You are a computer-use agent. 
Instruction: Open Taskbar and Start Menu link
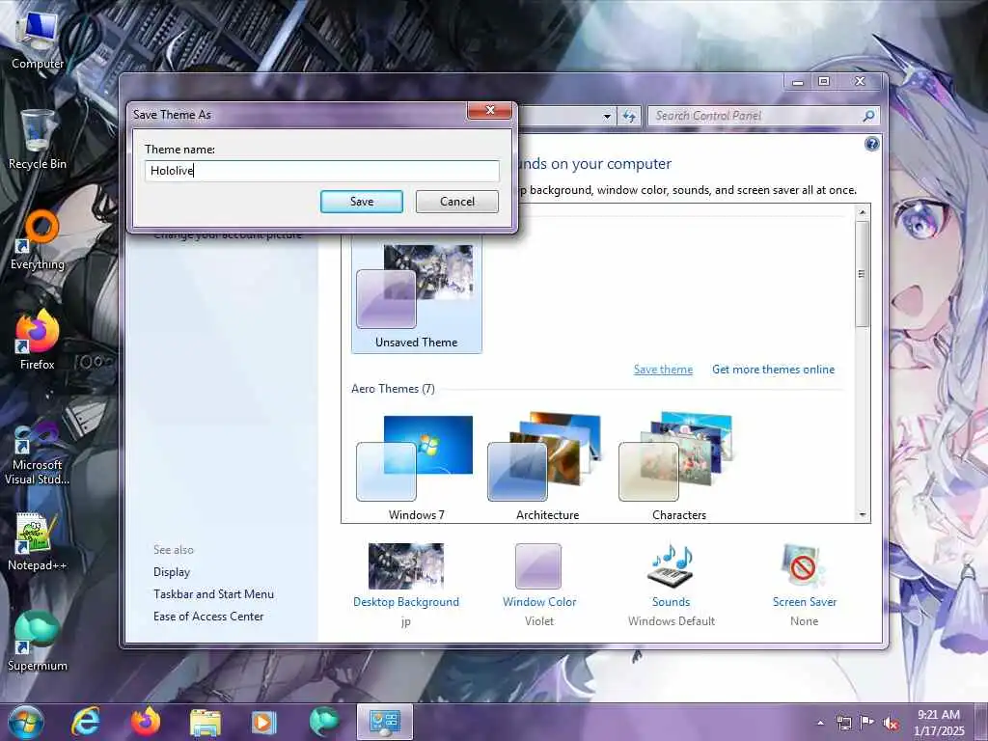click(x=213, y=594)
